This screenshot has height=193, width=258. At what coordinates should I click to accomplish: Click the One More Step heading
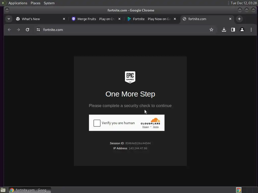[x=130, y=94]
